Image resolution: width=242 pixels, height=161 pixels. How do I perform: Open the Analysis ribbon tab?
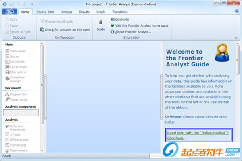coord(67,12)
